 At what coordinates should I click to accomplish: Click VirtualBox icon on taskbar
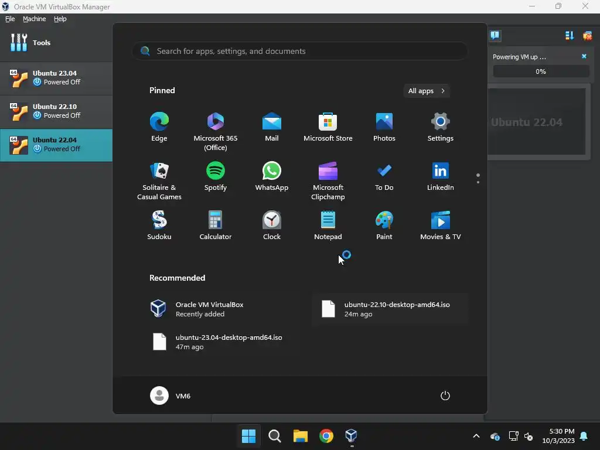(x=352, y=436)
